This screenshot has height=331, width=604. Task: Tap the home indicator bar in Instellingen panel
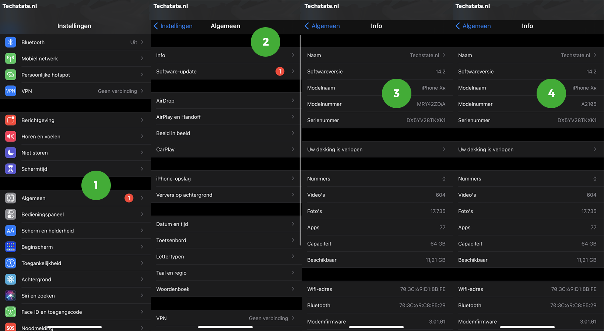75,327
